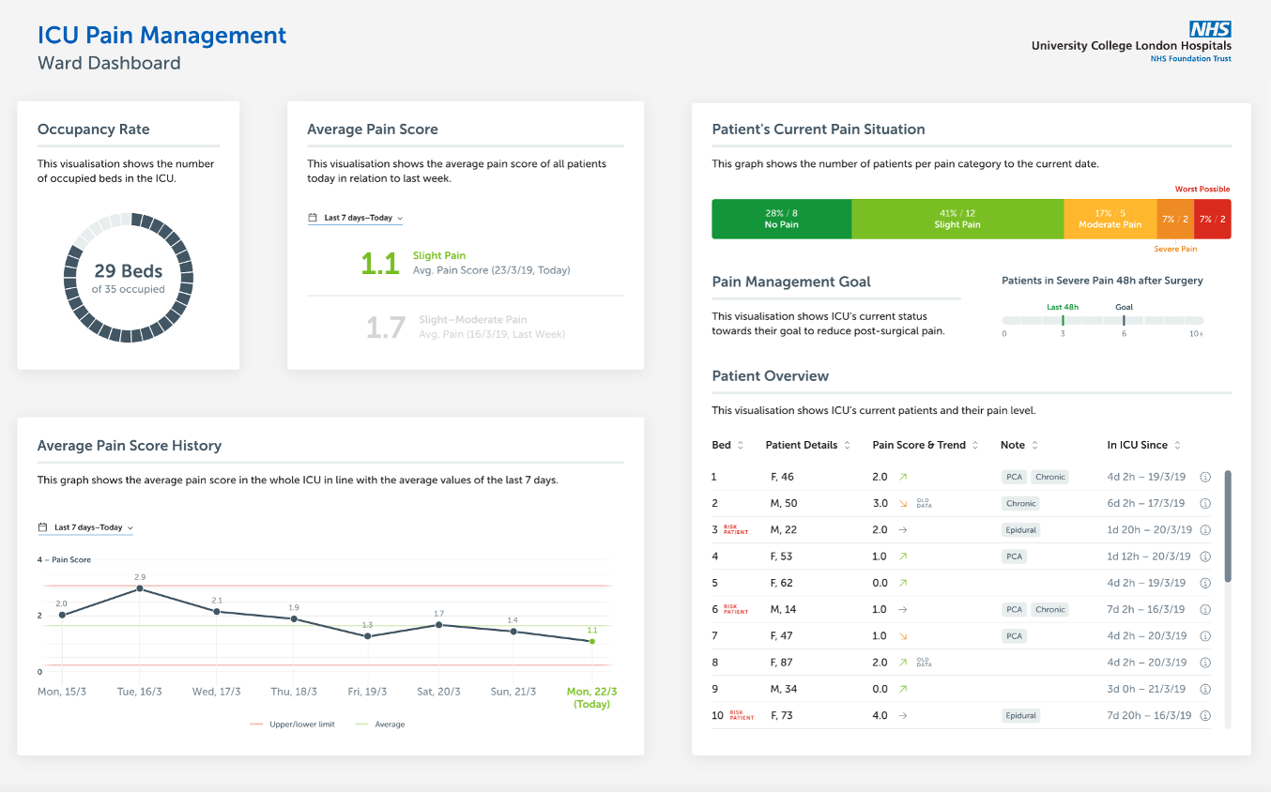Click Old Data marker on bed 8

coord(925,663)
